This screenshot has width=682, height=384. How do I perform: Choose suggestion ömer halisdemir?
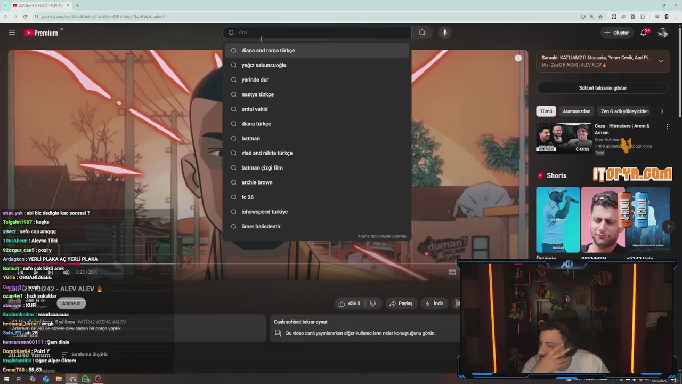(x=317, y=226)
